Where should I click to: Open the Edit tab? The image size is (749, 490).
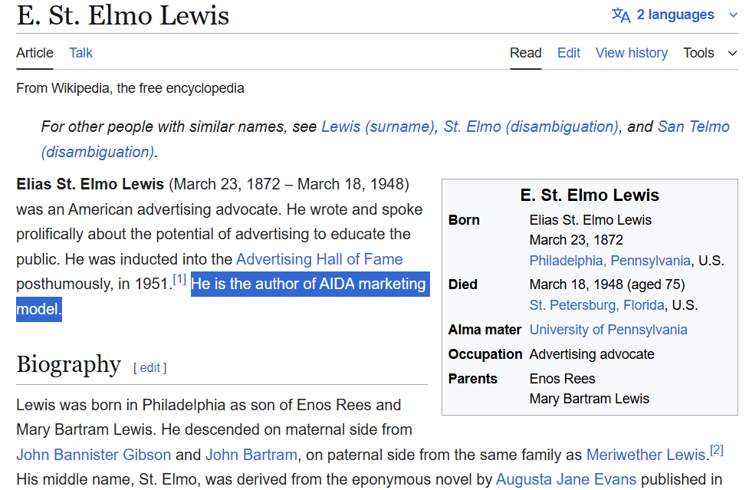click(x=568, y=53)
